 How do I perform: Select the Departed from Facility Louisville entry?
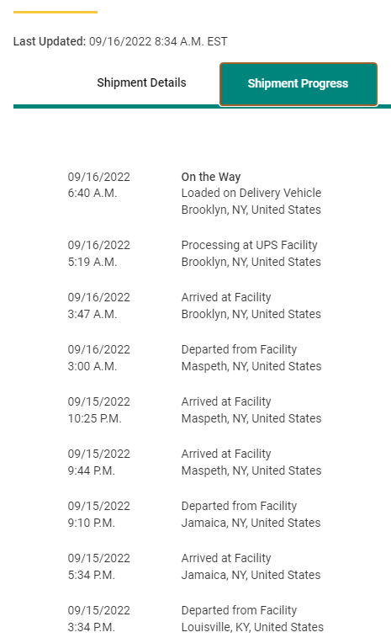click(x=252, y=619)
